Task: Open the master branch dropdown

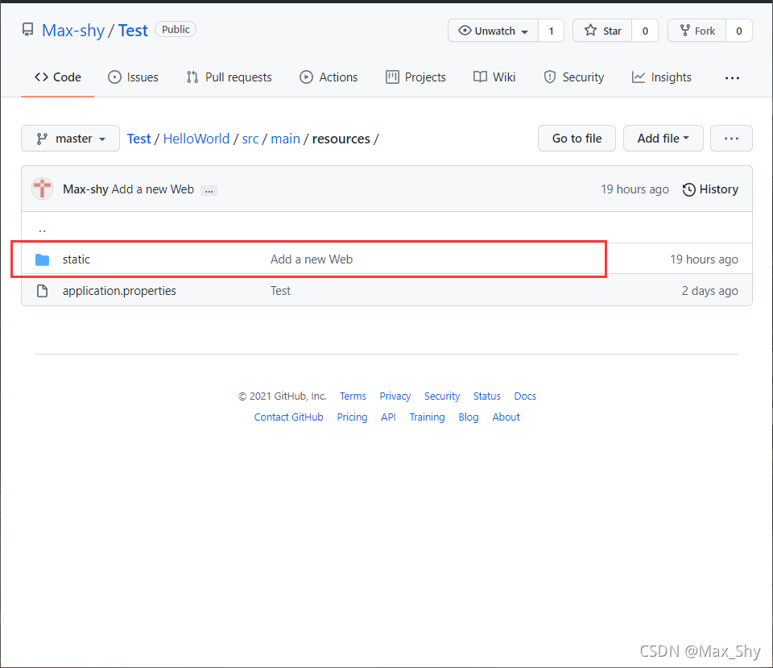Action: coord(71,139)
